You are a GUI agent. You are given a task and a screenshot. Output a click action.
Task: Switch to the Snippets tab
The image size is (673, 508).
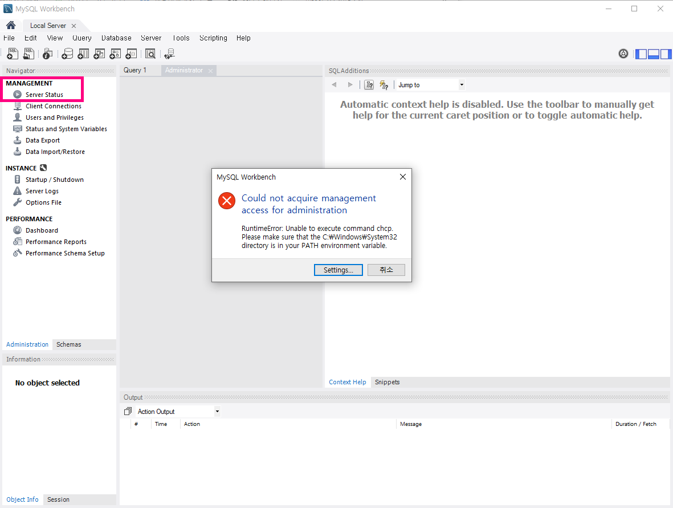(x=387, y=382)
